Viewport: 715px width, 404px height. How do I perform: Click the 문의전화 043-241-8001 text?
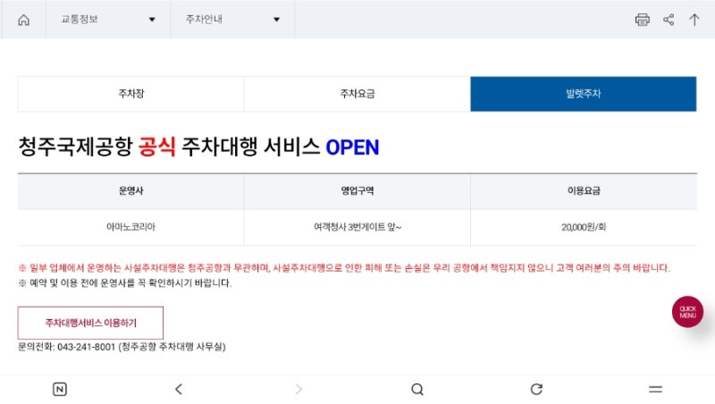coord(122,347)
